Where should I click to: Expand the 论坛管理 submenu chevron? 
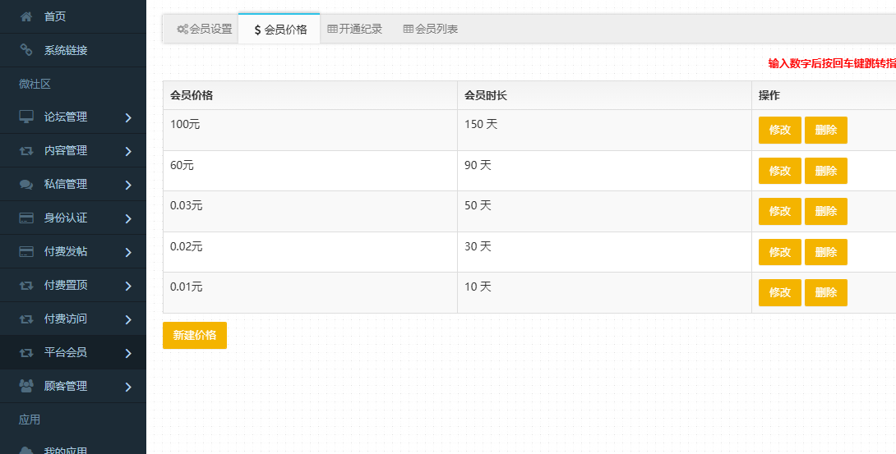pyautogui.click(x=128, y=117)
